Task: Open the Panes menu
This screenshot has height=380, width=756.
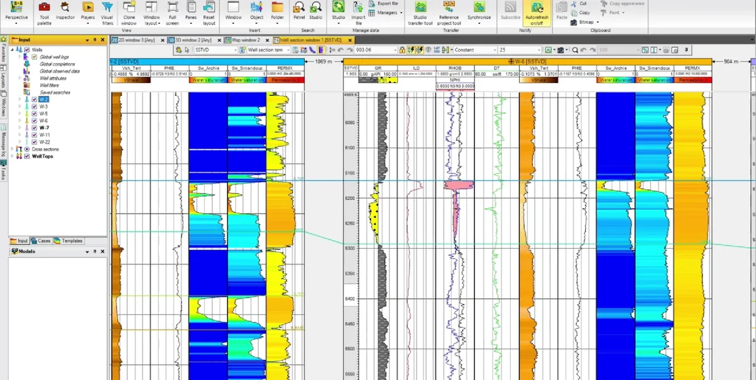Action: point(191,13)
